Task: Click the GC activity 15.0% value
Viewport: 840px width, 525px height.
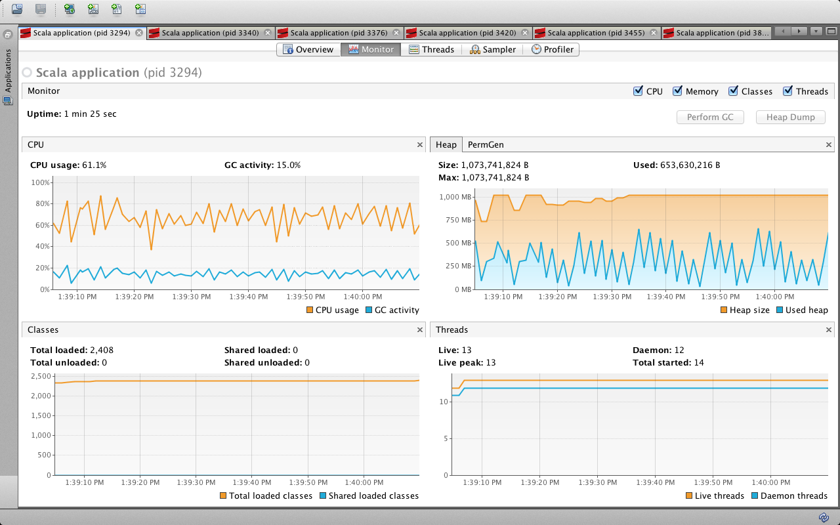Action: (288, 165)
